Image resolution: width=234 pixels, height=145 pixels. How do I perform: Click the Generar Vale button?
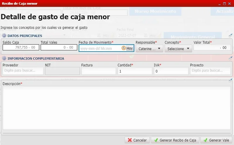pos(216,140)
